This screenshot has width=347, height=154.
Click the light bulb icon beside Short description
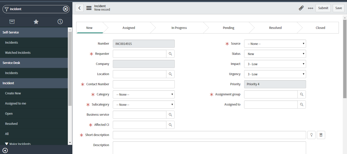coord(311,135)
